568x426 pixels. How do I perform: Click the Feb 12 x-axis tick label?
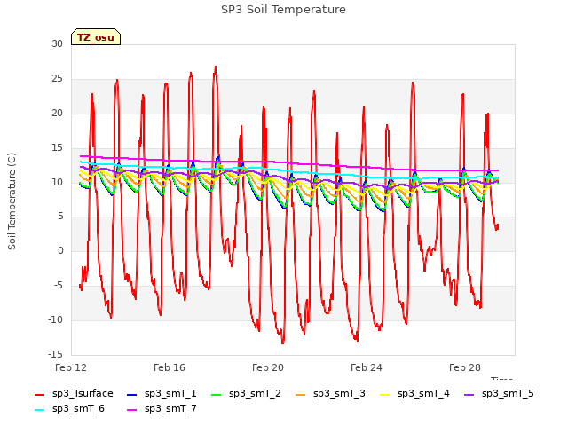(x=71, y=367)
